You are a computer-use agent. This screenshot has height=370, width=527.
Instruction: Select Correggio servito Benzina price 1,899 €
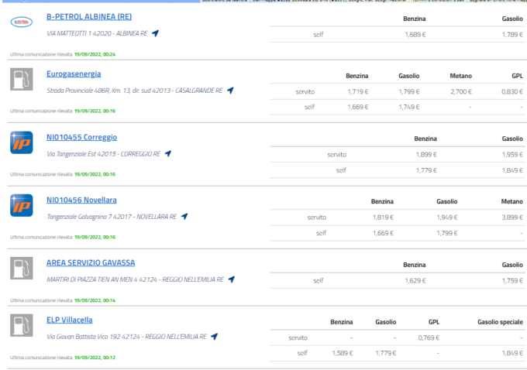[426, 155]
